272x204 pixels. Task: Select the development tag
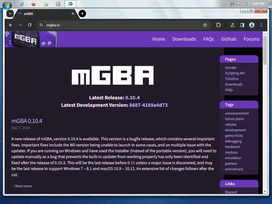click(x=235, y=130)
